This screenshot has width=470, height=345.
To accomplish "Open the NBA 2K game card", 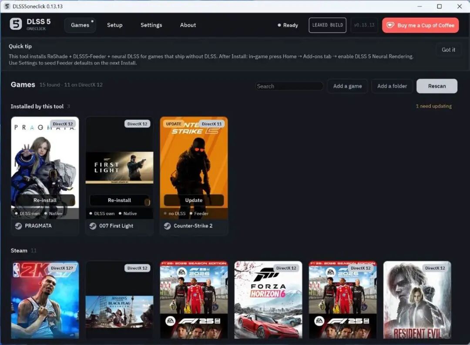I will [45, 300].
